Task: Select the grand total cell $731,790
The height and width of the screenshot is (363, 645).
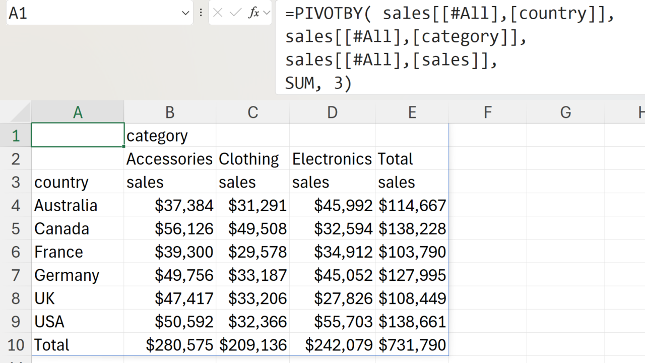Action: point(412,345)
